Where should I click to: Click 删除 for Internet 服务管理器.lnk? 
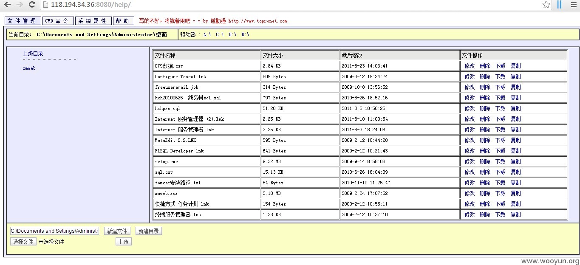click(485, 130)
